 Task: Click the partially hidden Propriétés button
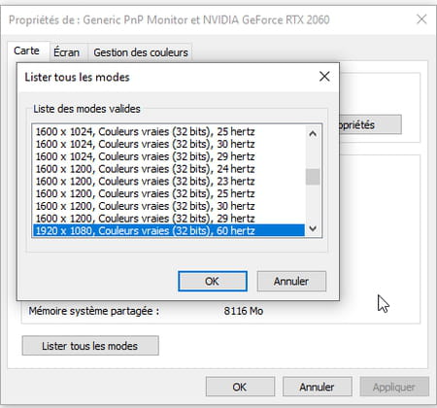pos(370,124)
